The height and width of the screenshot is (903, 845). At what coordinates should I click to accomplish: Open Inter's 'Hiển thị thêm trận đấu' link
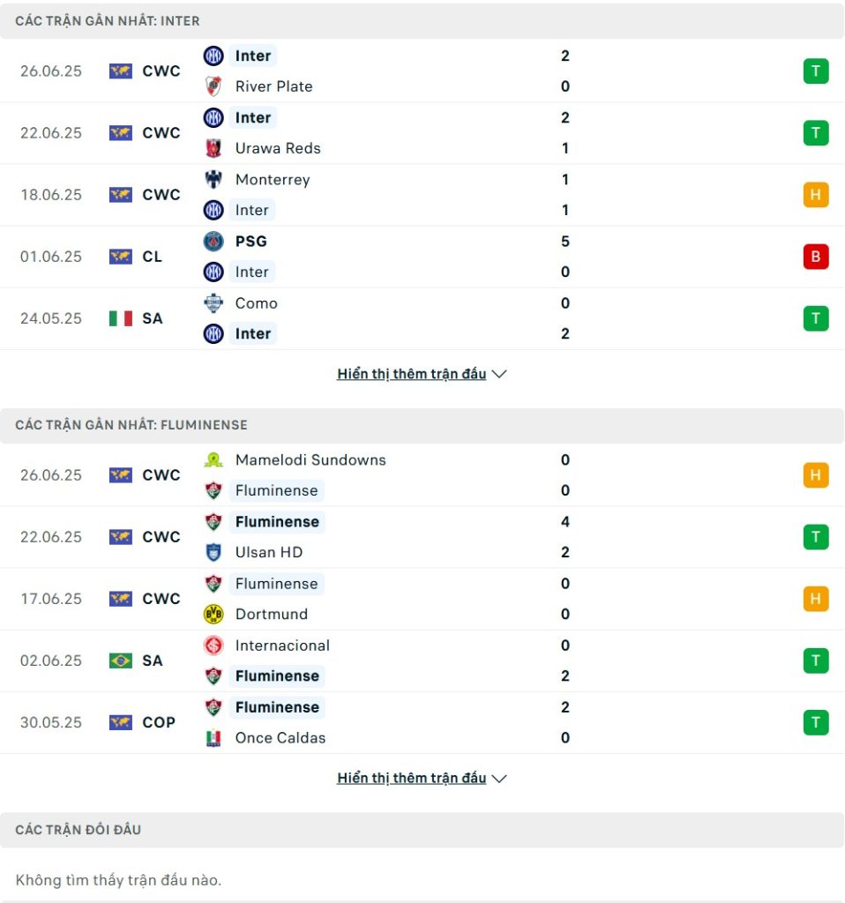tap(411, 374)
